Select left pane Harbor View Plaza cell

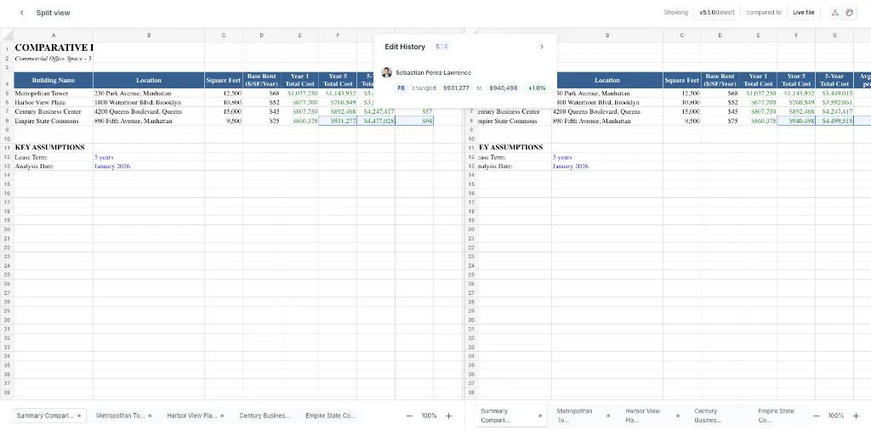(54, 102)
